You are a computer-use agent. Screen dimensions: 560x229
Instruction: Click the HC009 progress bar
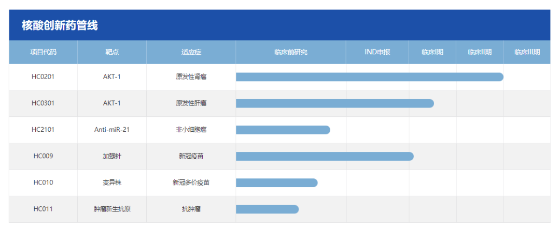325,156
